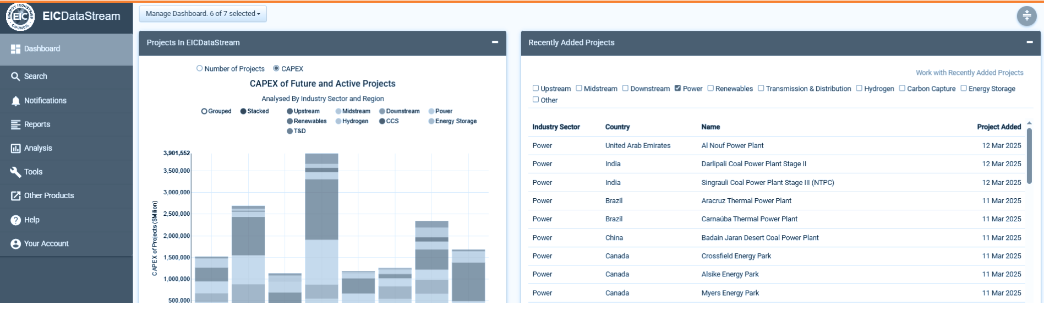Click the Tools wrench icon

pyautogui.click(x=15, y=172)
